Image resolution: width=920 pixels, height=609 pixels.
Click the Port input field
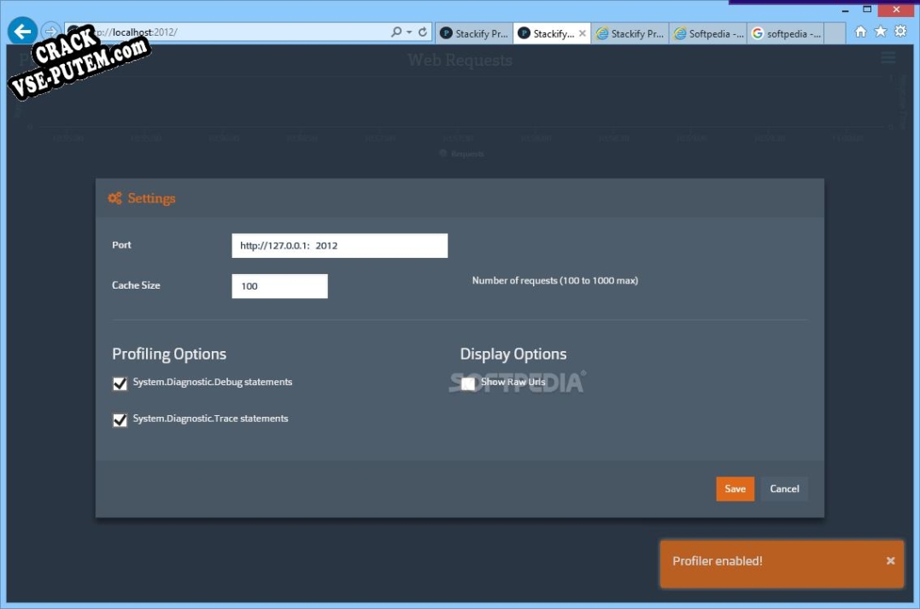click(339, 246)
